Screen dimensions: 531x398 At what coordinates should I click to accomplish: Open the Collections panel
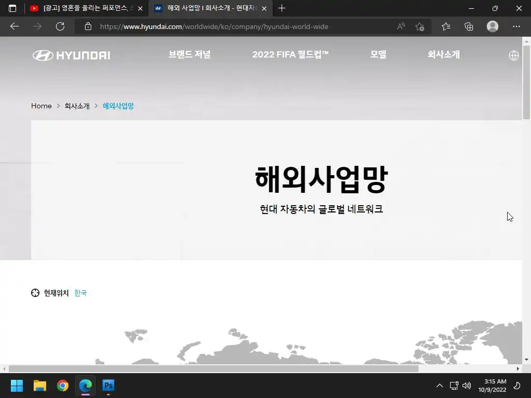tap(469, 26)
